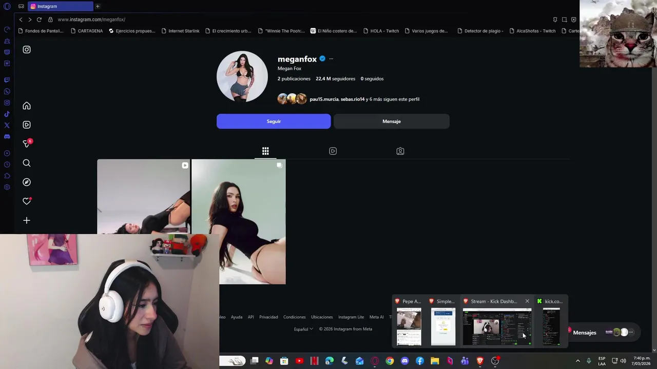The height and width of the screenshot is (369, 657).
Task: Click the Mensaje button
Action: pos(392,121)
